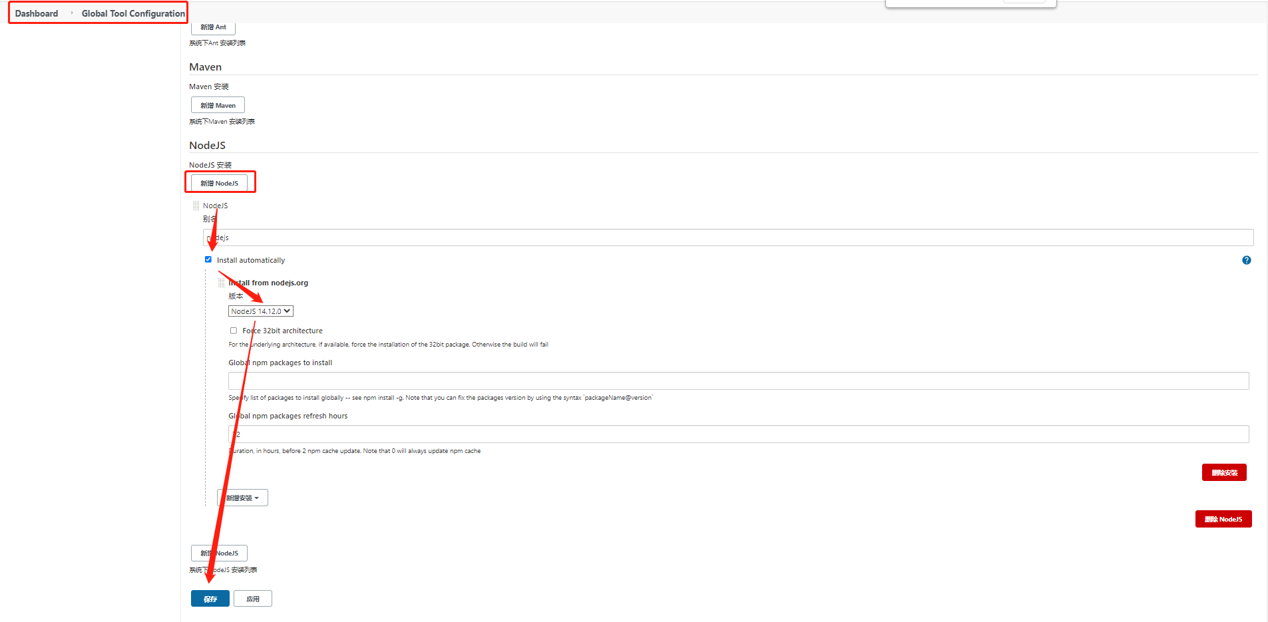The image size is (1268, 622).
Task: Open the NodeJS 14.12.0 version dropdown
Action: pyautogui.click(x=260, y=311)
